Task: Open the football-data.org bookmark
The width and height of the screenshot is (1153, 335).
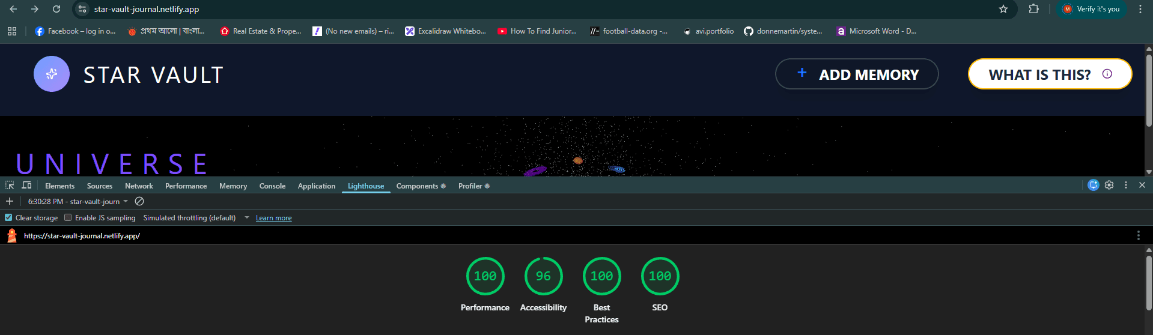Action: [628, 31]
